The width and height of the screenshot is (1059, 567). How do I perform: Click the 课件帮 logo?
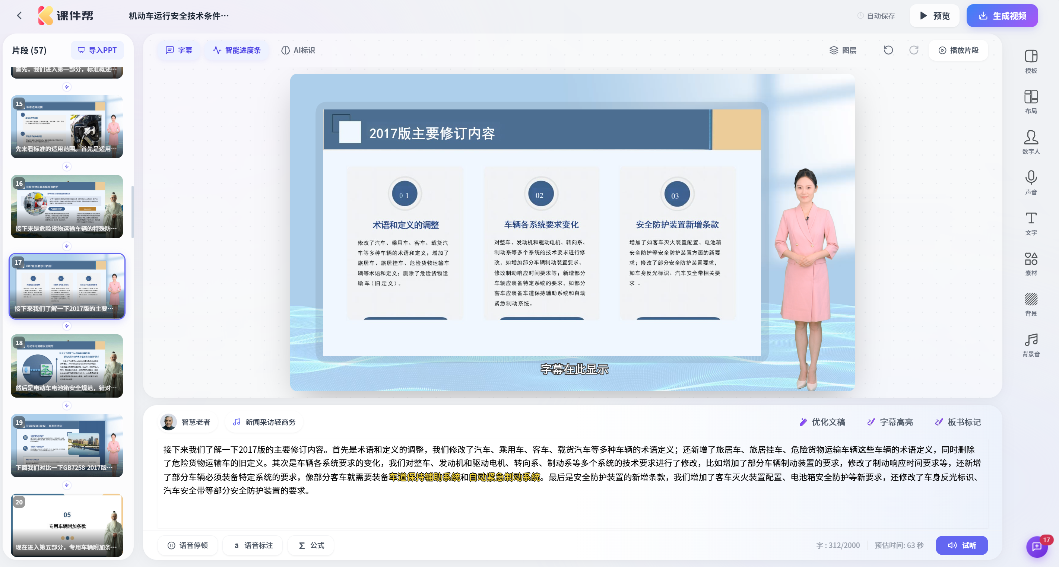click(x=66, y=16)
